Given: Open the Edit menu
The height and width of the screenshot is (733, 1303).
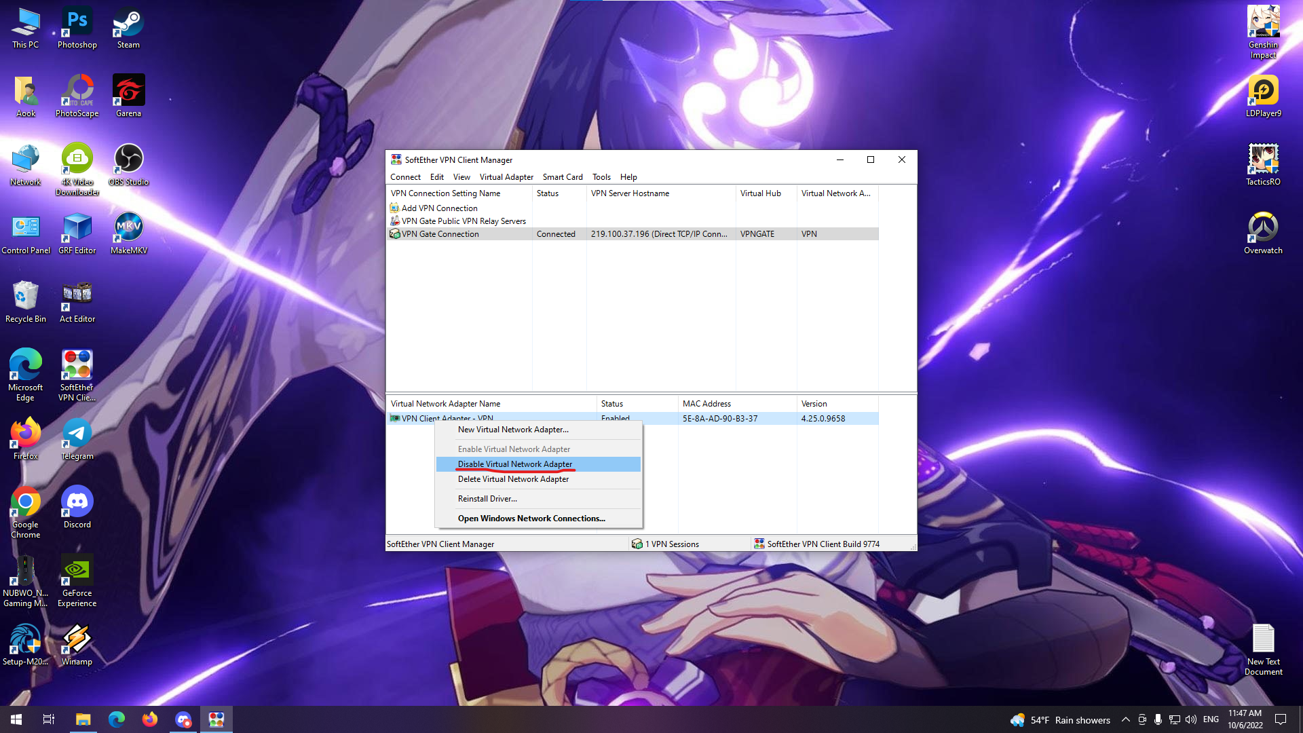Looking at the screenshot, I should coord(437,177).
